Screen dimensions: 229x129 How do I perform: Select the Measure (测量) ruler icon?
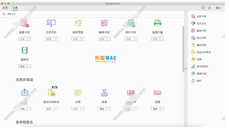(157, 93)
